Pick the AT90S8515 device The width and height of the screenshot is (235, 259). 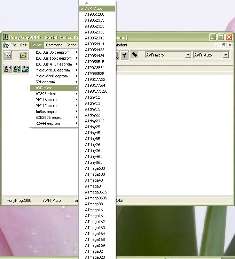[97, 62]
